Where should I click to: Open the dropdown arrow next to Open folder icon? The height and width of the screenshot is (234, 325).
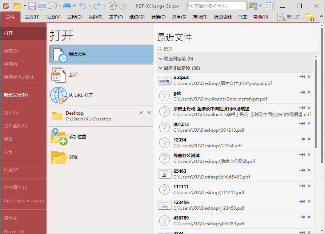click(24, 5)
